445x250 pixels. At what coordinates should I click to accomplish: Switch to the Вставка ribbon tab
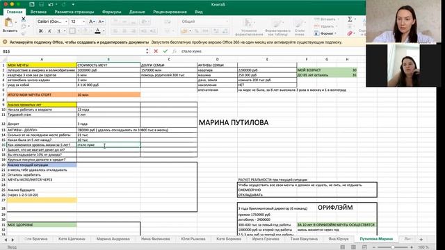(38, 12)
